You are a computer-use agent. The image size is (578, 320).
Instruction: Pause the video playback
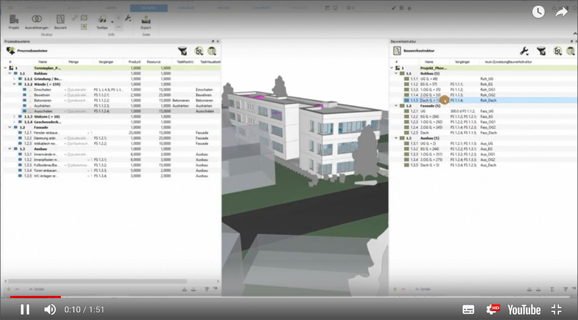coord(25,309)
